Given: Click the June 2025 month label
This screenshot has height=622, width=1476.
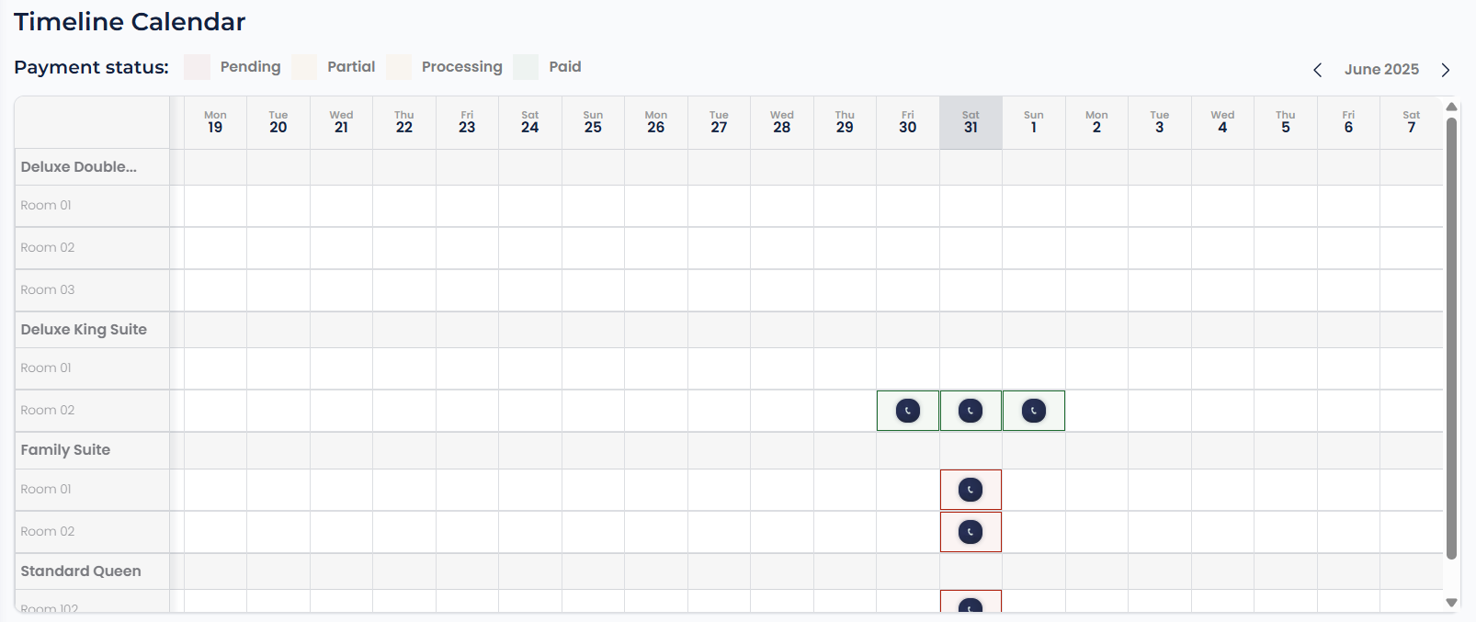Looking at the screenshot, I should (1381, 70).
